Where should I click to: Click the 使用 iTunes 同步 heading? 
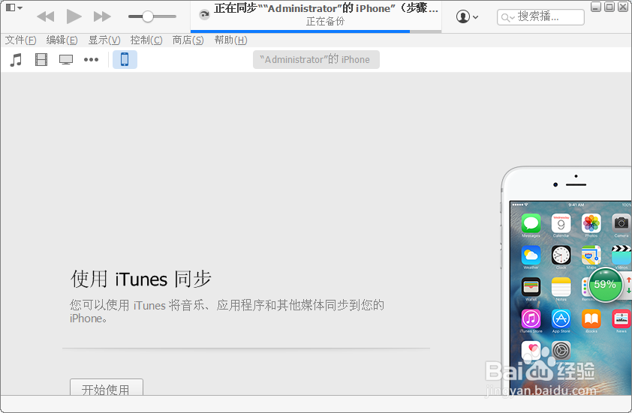point(140,279)
